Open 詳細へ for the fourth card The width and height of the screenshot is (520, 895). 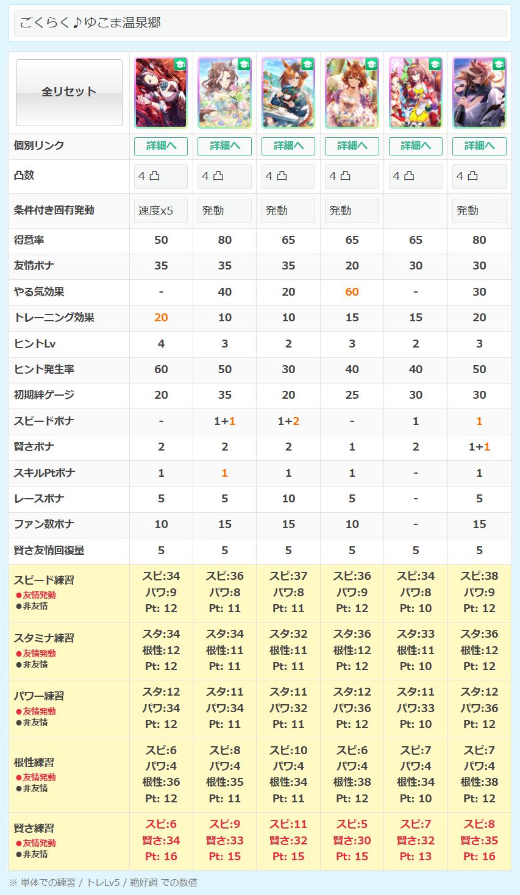[352, 146]
